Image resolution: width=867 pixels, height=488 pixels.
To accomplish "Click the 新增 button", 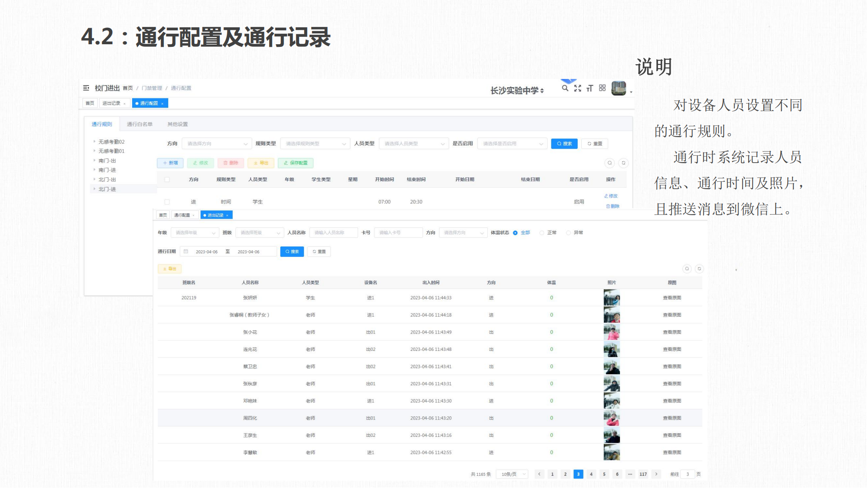I will point(170,163).
